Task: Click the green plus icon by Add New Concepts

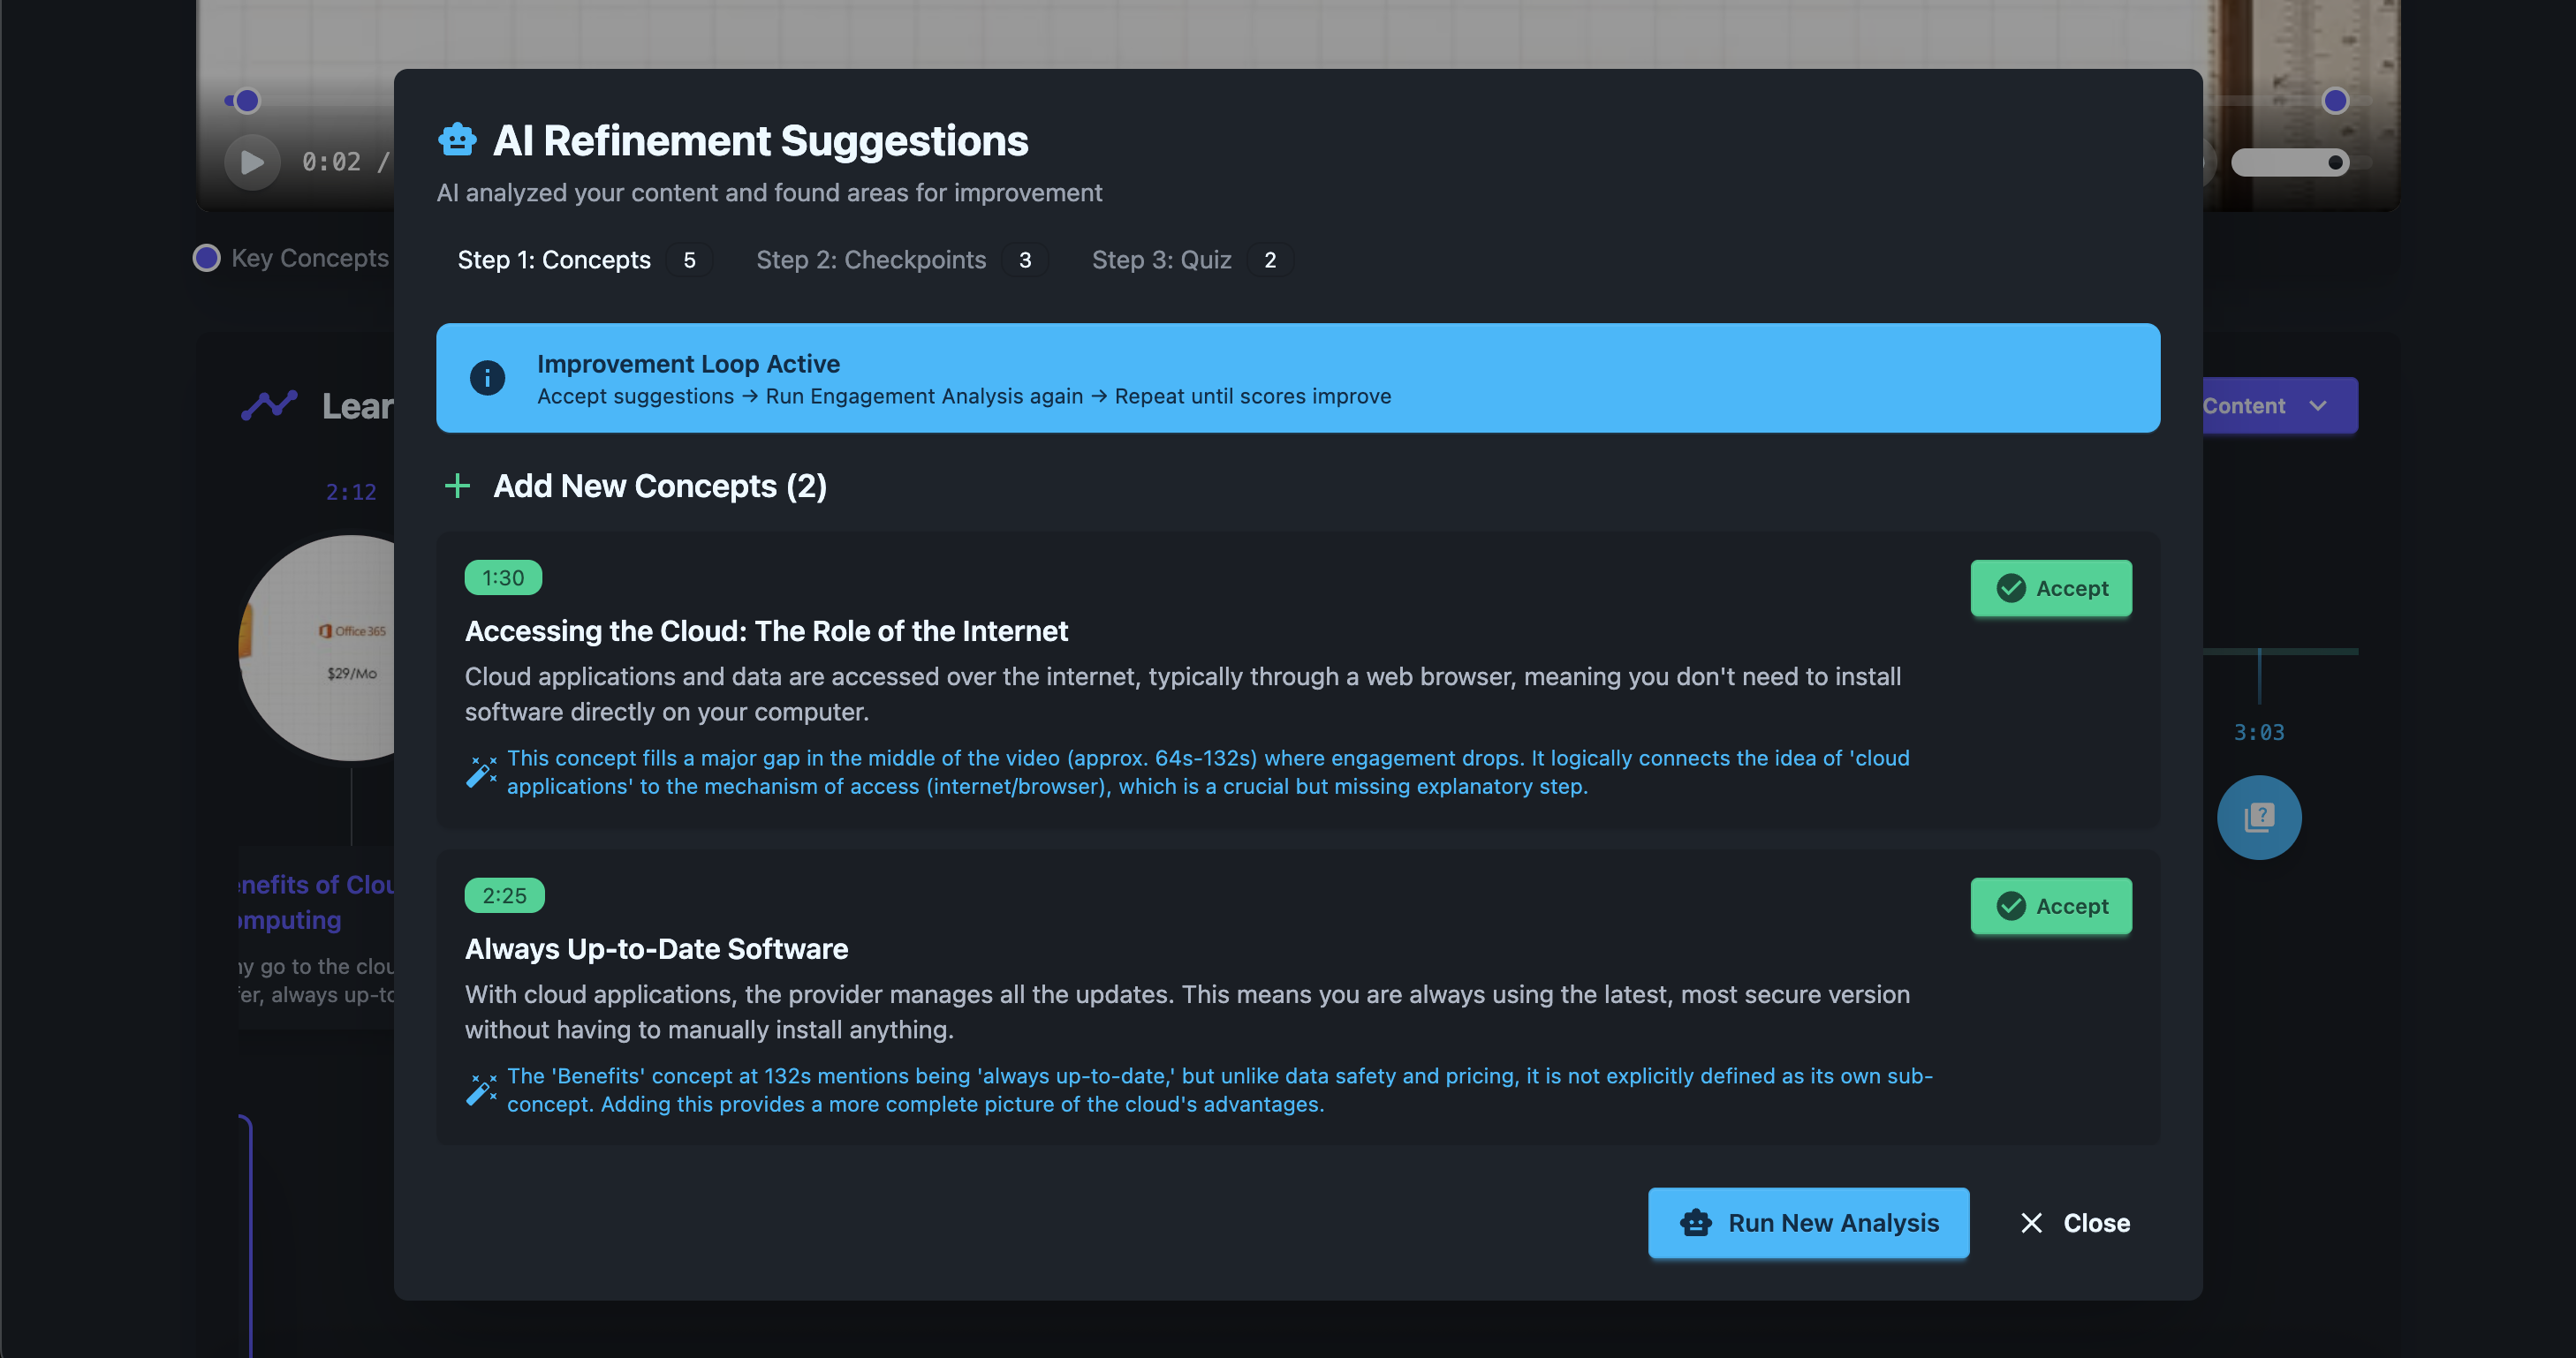Action: pos(457,486)
